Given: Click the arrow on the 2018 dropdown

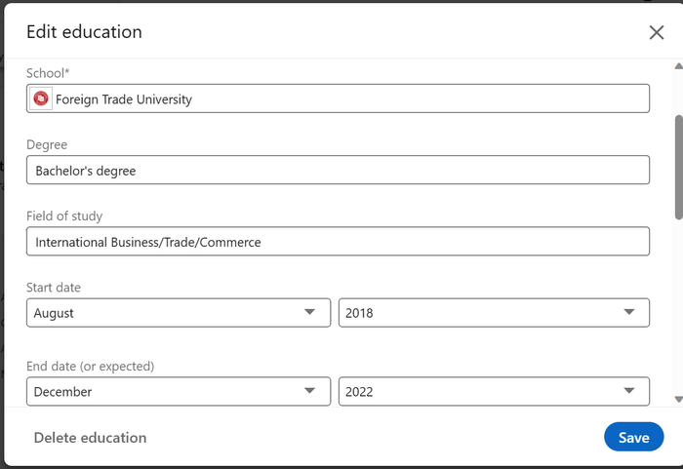Looking at the screenshot, I should tap(629, 312).
